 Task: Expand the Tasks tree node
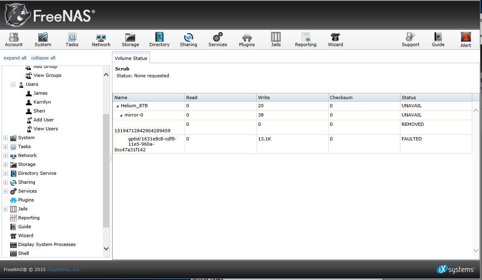[6, 146]
